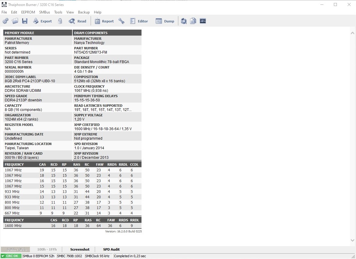
Task: Open the Help menu
Action: pyautogui.click(x=98, y=12)
